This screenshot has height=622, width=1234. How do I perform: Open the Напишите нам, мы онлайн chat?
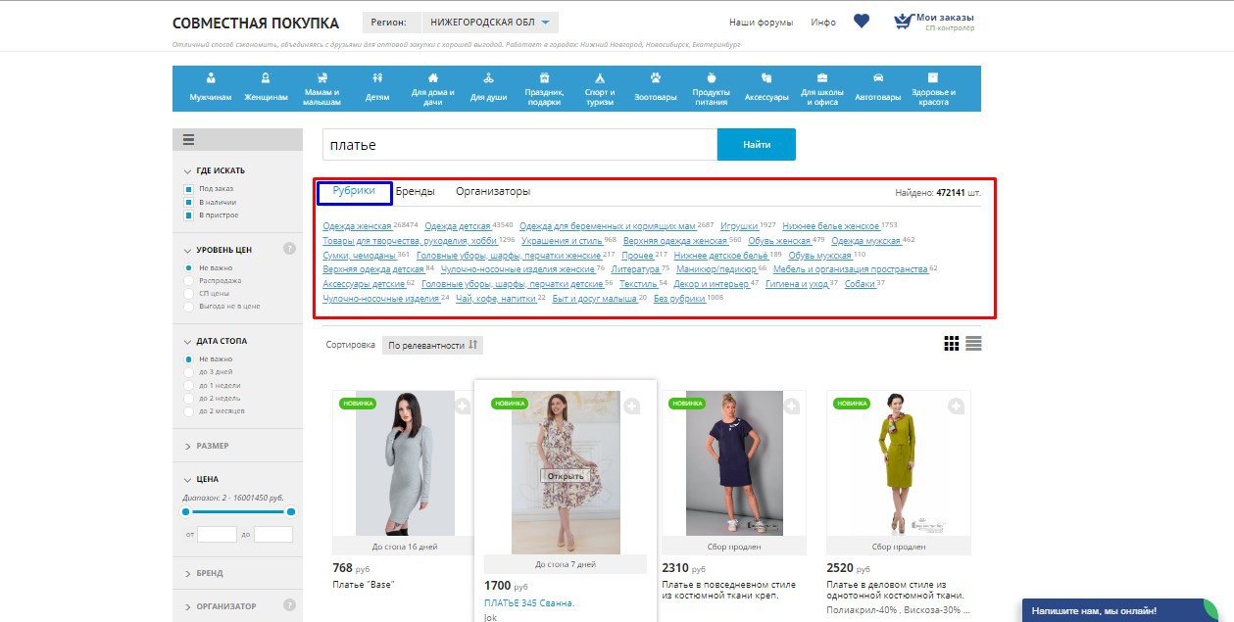(1120, 610)
